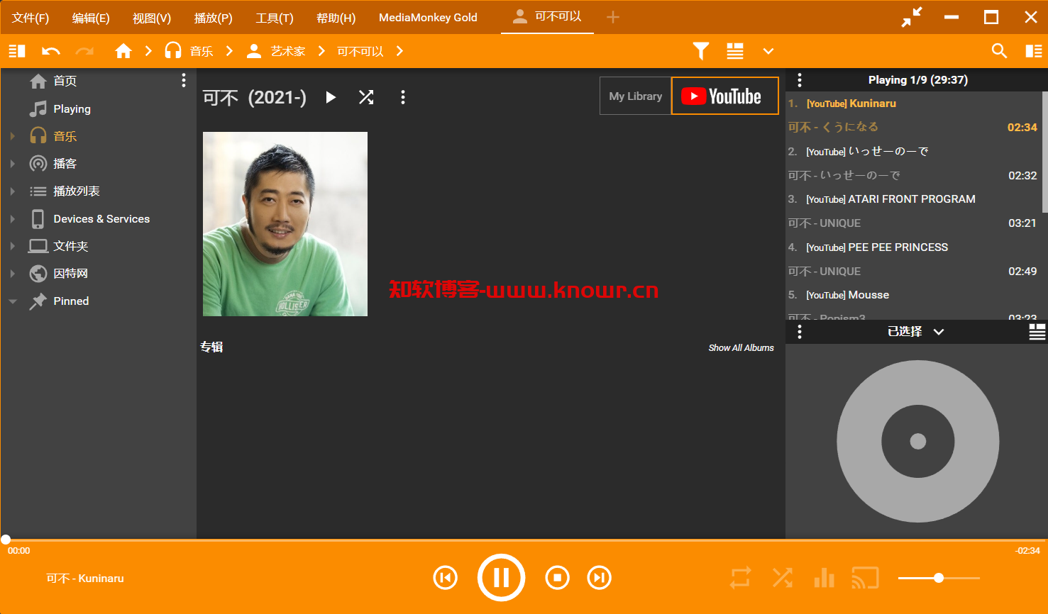Add new tab with plus icon

pos(613,17)
